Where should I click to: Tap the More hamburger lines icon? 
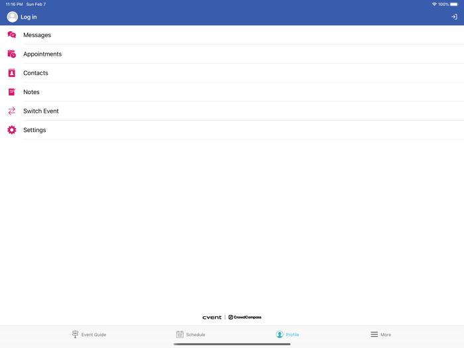tap(374, 334)
